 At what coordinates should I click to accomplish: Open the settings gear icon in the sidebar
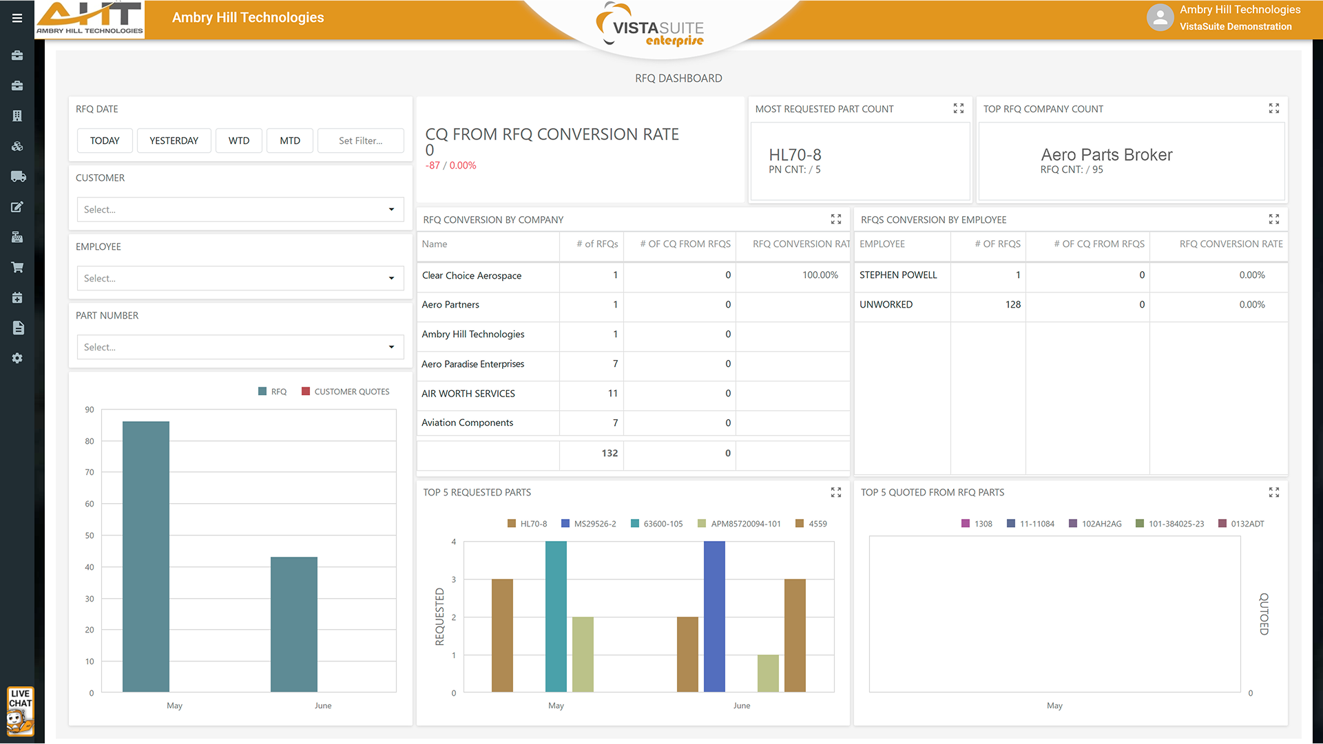coord(17,358)
